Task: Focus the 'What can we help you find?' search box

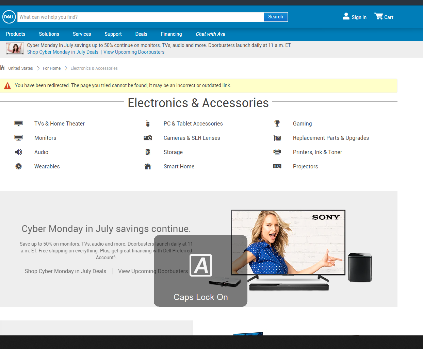Action: pos(141,17)
